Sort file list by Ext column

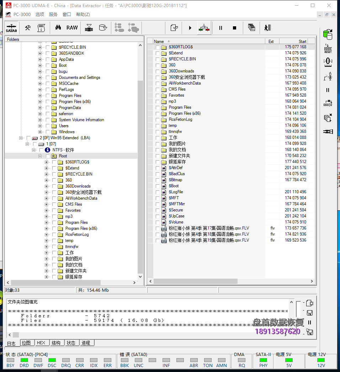(x=272, y=41)
